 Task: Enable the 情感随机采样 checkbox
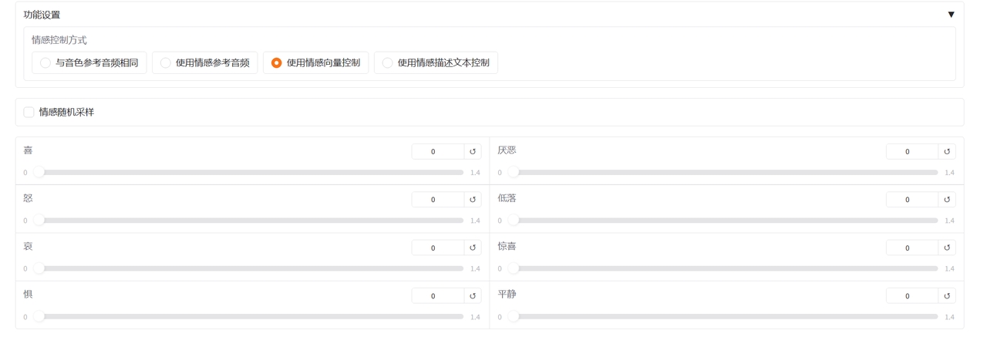click(x=29, y=112)
